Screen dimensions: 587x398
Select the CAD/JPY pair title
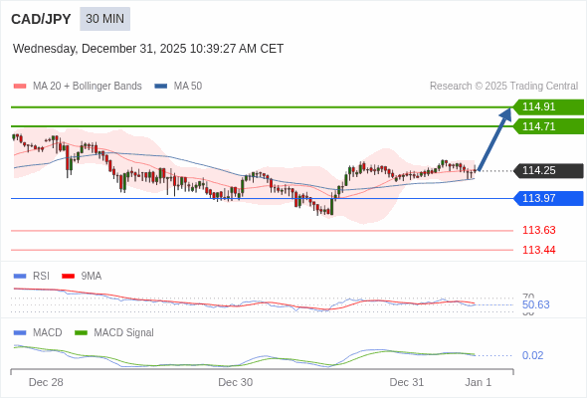tap(41, 19)
